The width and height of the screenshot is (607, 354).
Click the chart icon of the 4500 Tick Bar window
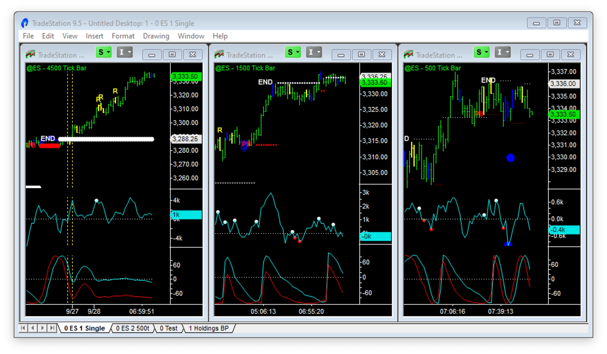[x=30, y=54]
